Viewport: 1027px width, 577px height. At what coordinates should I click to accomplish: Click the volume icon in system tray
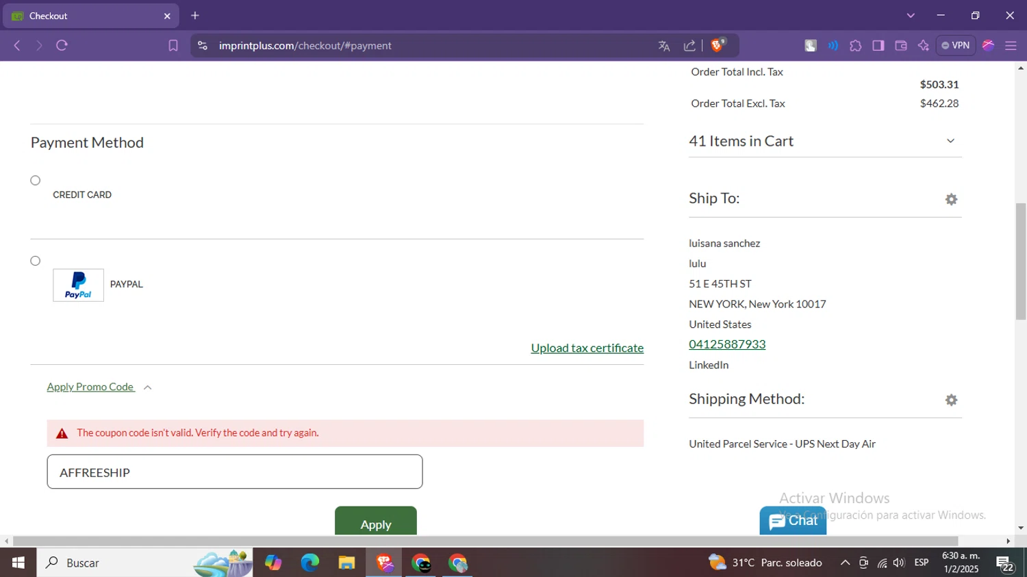click(x=899, y=563)
